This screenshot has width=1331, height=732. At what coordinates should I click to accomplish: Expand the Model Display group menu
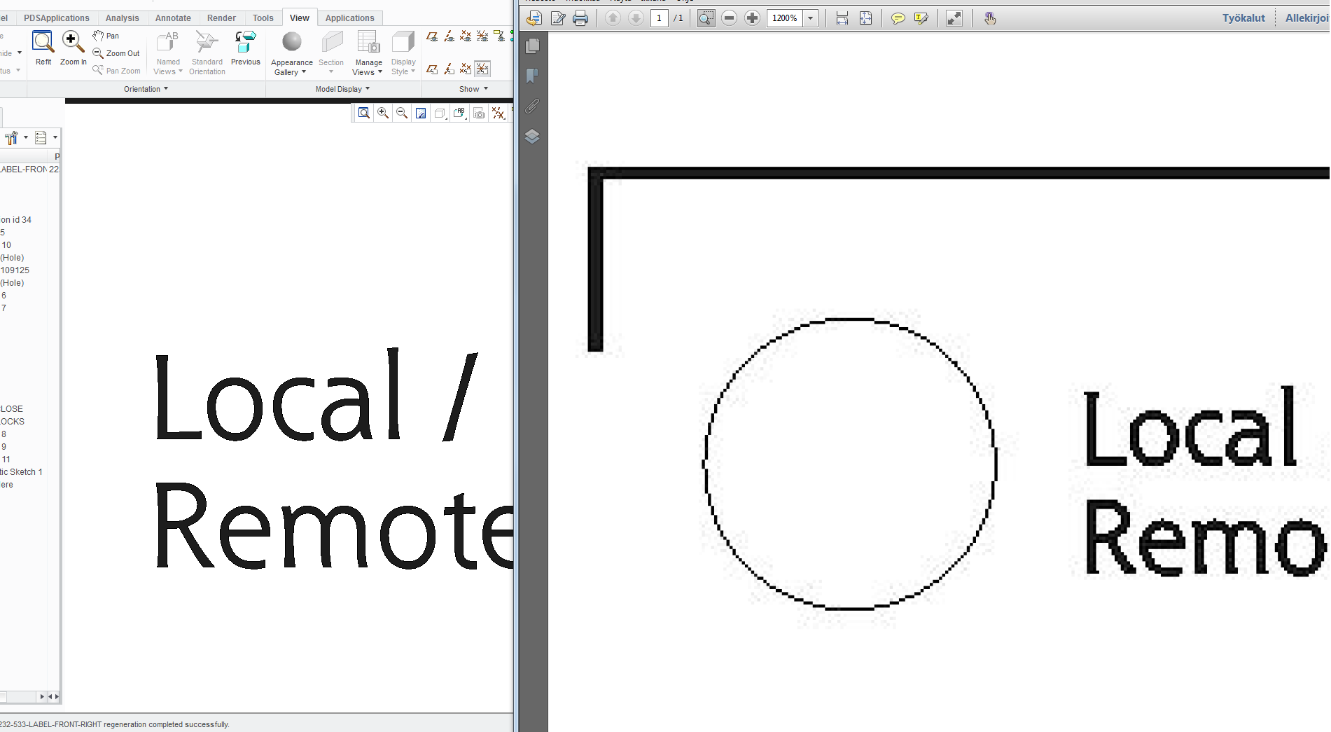[x=342, y=89]
